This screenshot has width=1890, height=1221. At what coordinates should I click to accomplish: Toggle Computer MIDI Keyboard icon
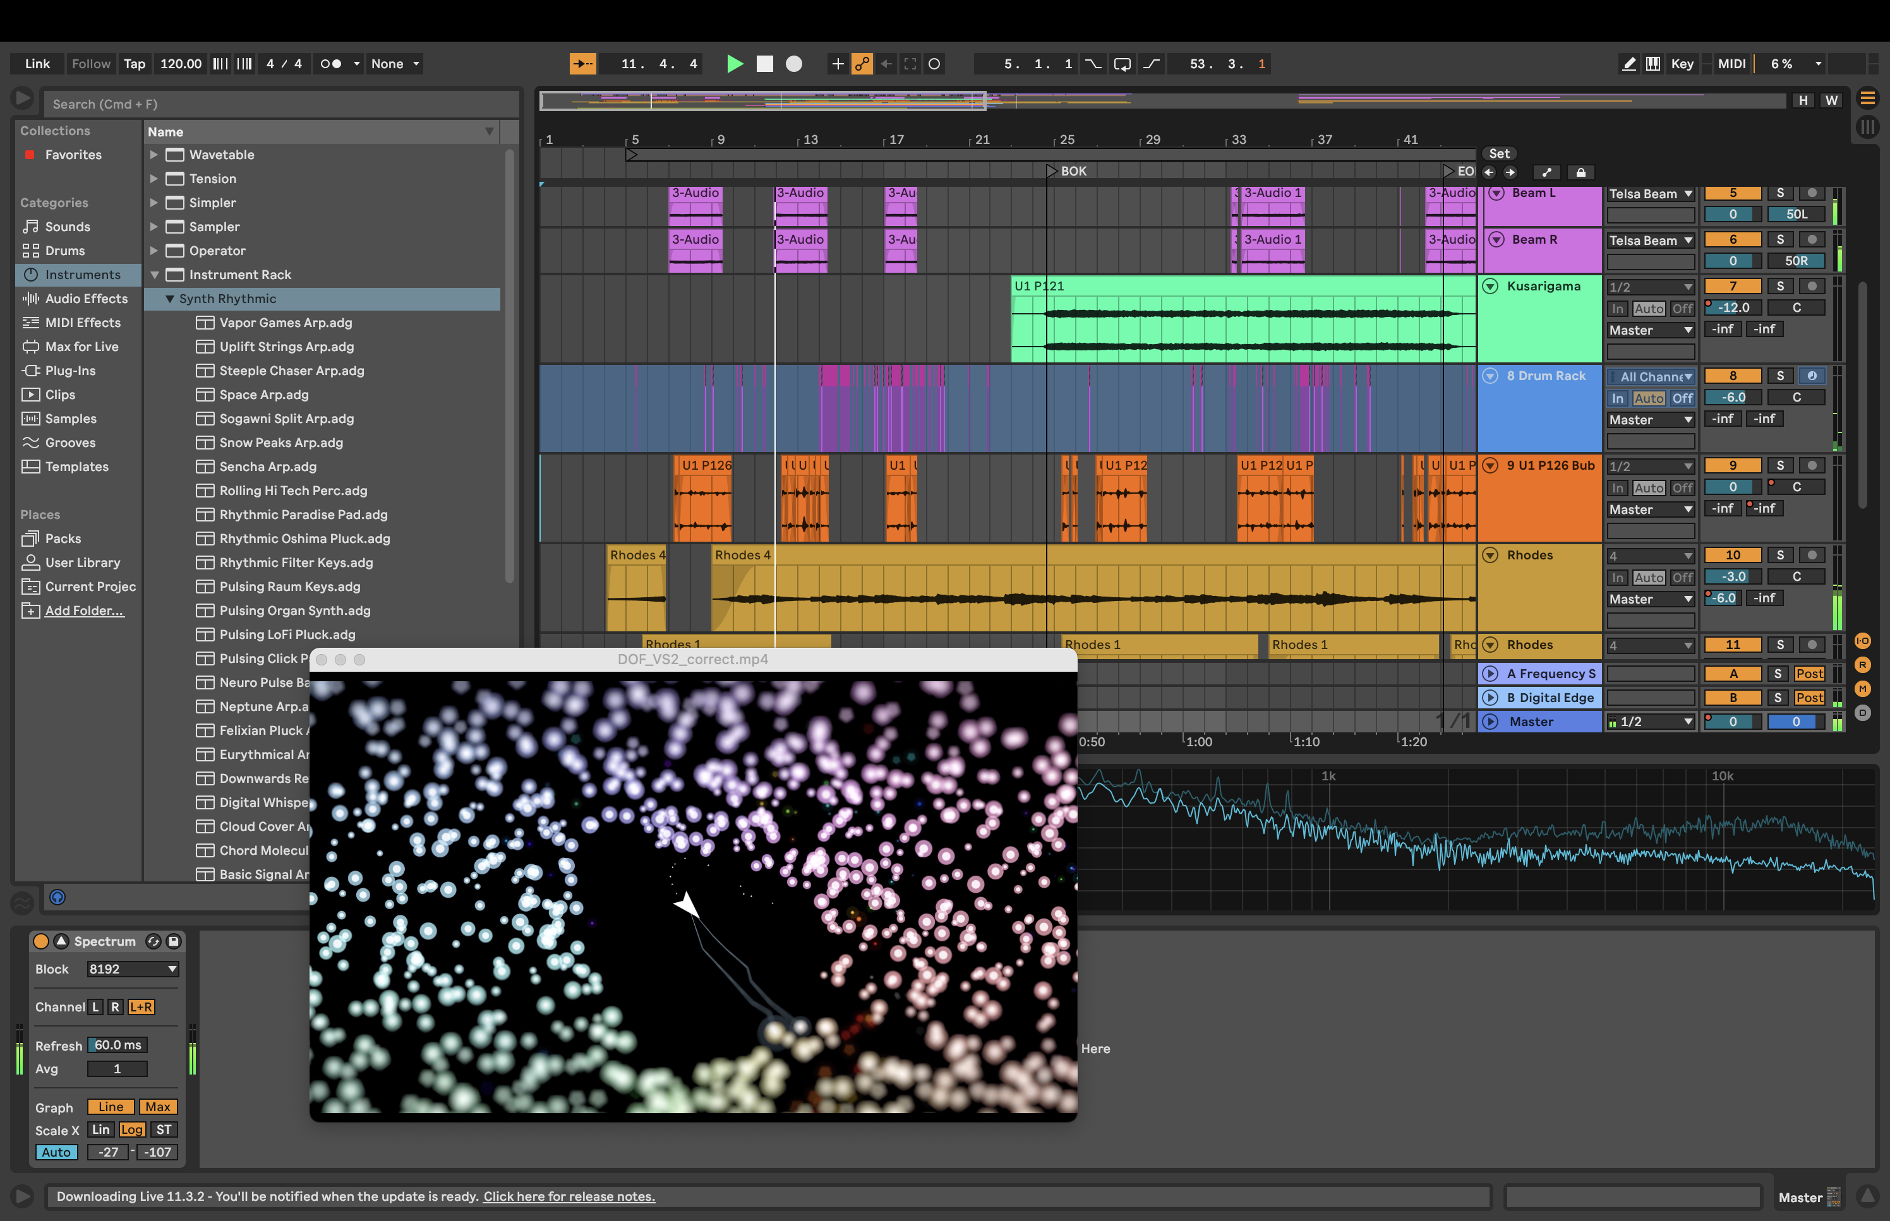1653,63
